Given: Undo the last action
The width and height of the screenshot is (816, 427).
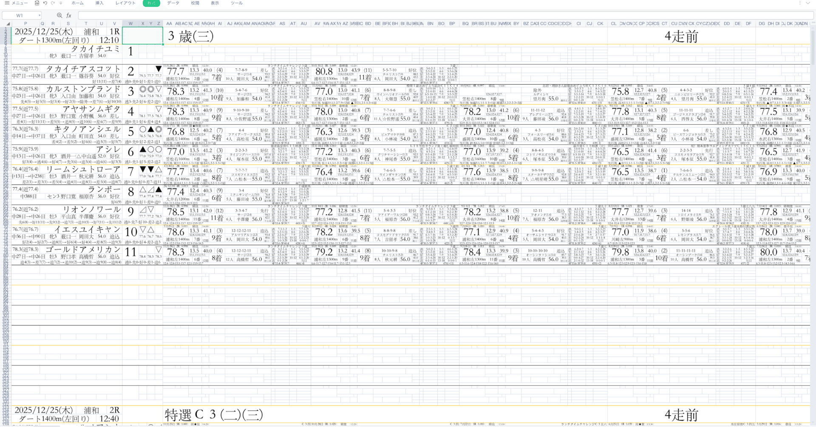Looking at the screenshot, I should pyautogui.click(x=45, y=3).
